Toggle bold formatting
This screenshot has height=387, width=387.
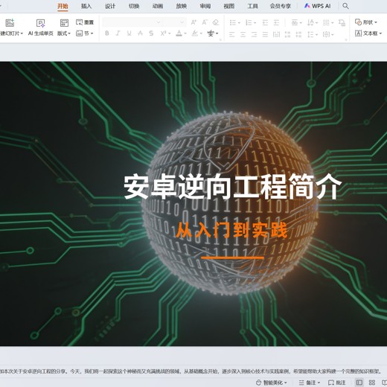[x=107, y=33]
